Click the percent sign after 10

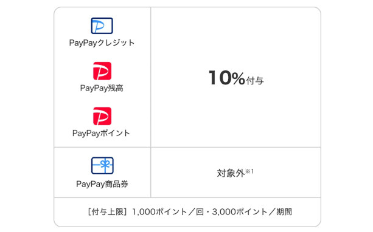239,78
